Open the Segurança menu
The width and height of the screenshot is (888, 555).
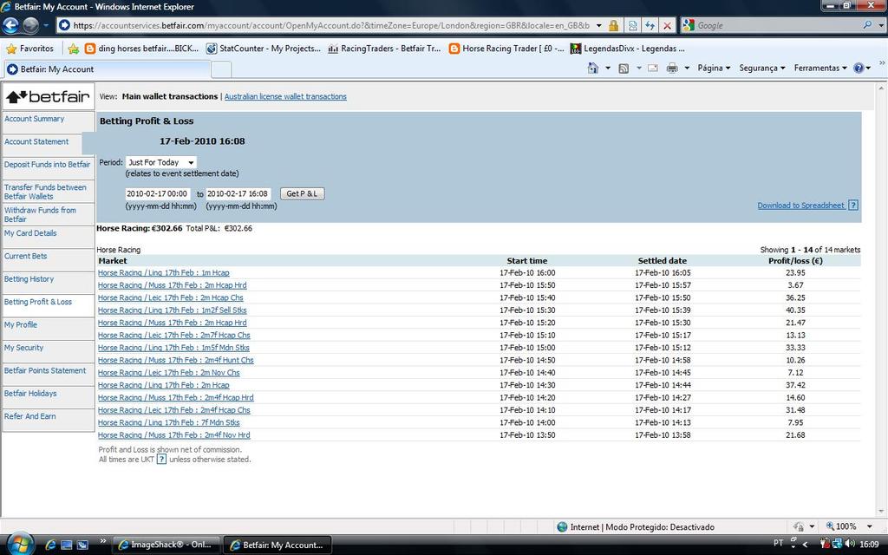point(761,68)
